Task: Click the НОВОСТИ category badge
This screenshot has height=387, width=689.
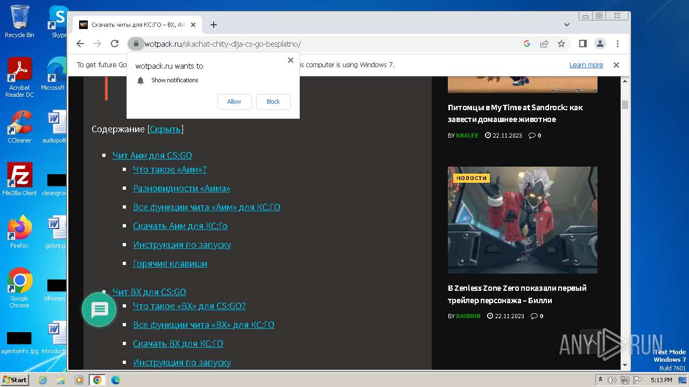Action: 472,178
